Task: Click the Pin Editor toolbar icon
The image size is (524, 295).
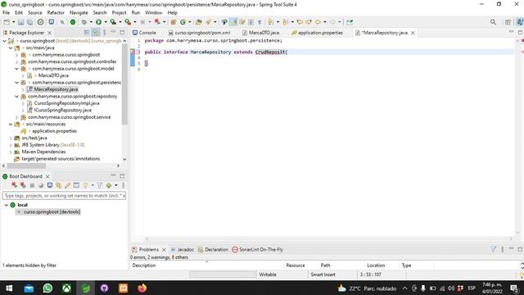Action: (x=350, y=22)
